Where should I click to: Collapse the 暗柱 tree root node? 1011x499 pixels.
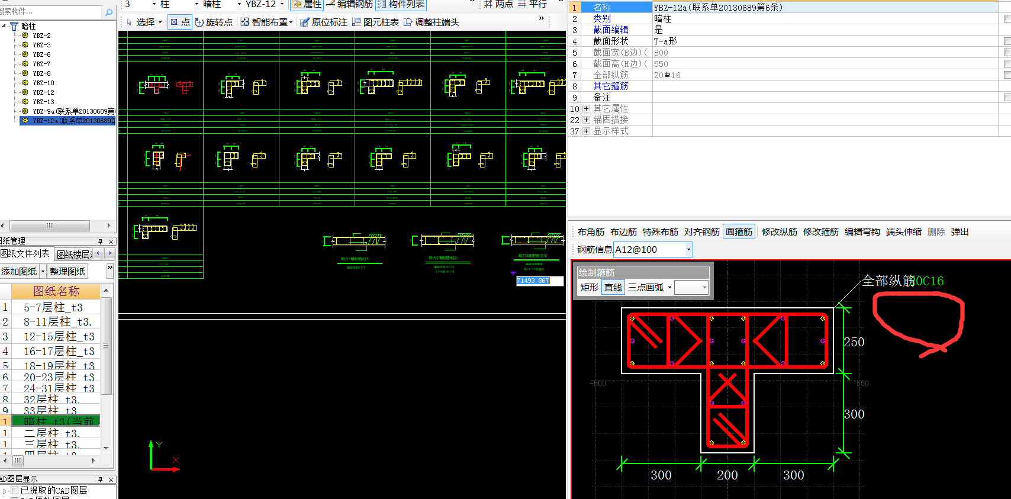[4, 26]
